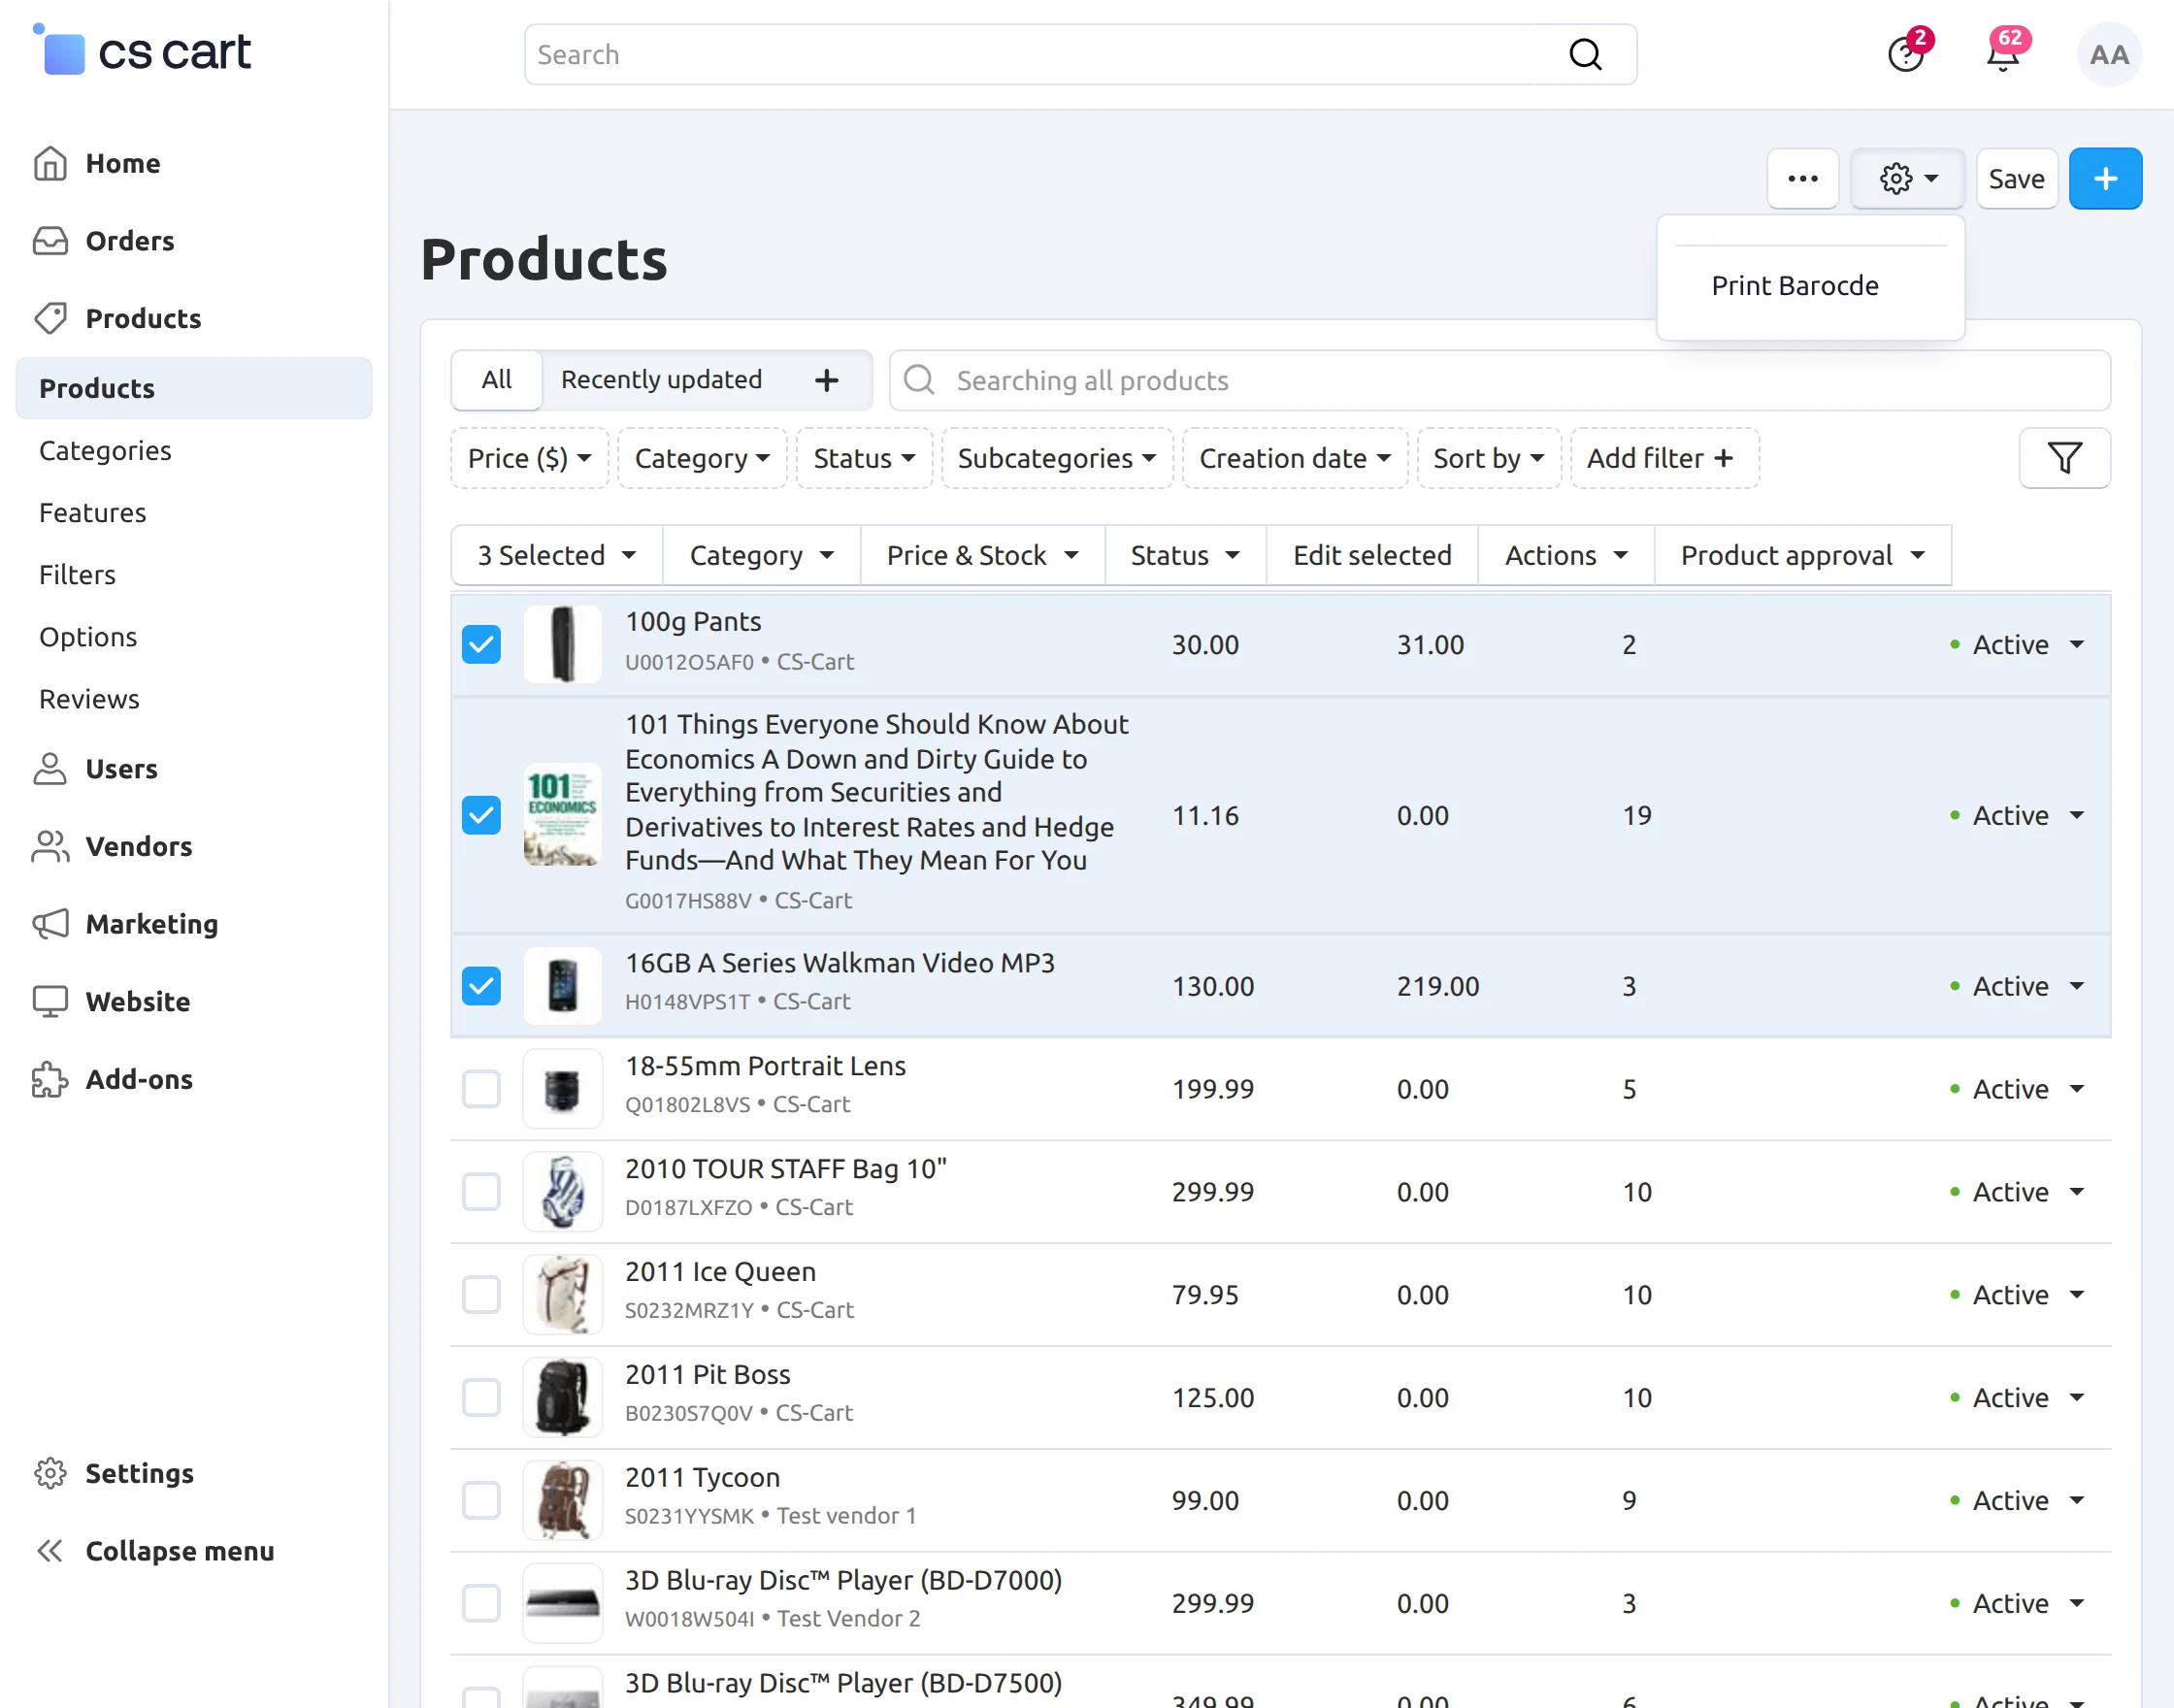Click the blue plus add product button
2174x1708 pixels.
click(2105, 179)
